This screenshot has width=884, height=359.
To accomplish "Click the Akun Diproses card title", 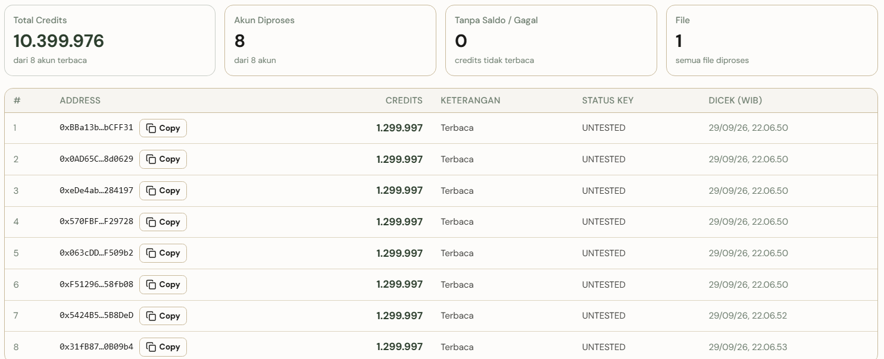I will click(264, 20).
